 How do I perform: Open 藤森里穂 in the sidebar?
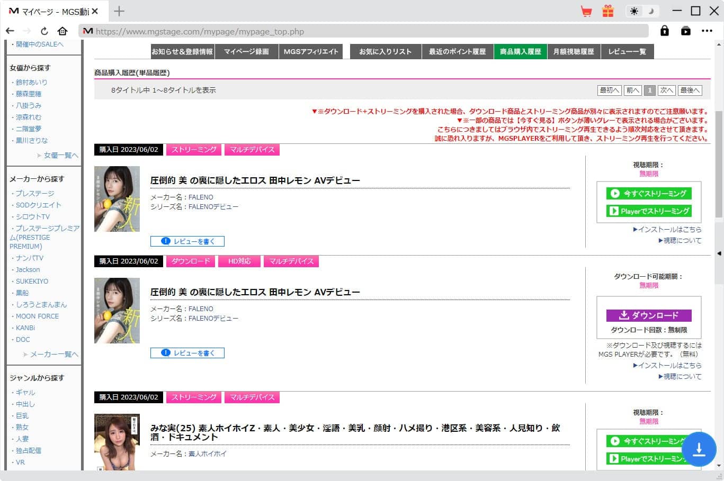[28, 94]
